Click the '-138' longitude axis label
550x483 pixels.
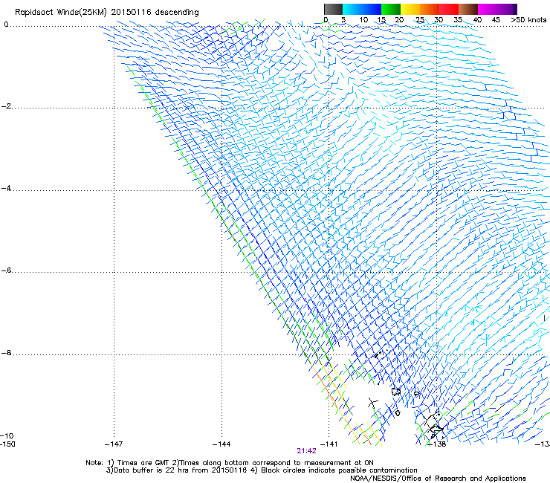click(437, 444)
